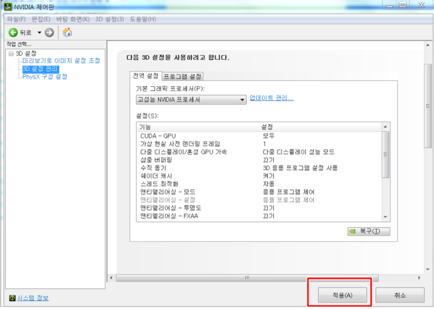Close the NVIDIA 제어판 window
This screenshot has width=434, height=309.
point(421,5)
